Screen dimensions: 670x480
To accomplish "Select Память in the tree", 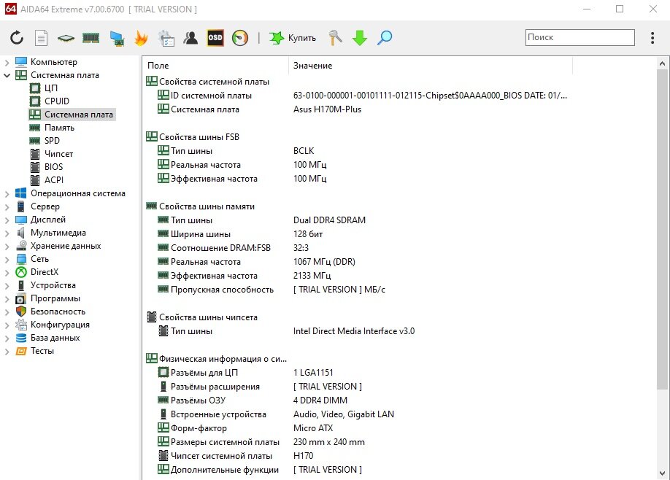I will (x=59, y=128).
